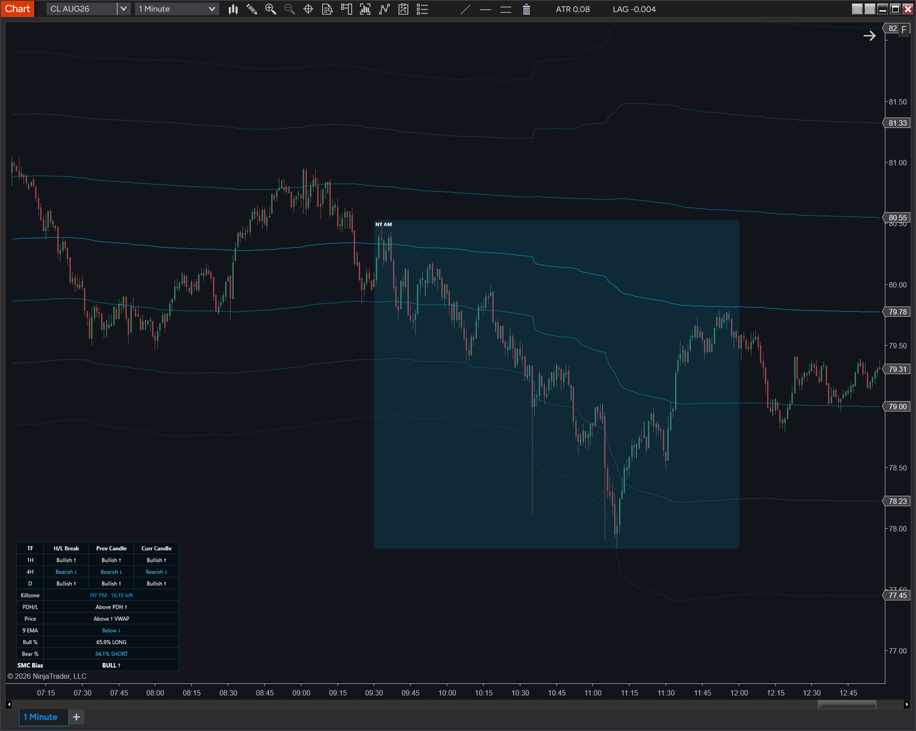Screen dimensions: 916x731
Task: Select the diagonal line drawing tool
Action: click(x=466, y=9)
